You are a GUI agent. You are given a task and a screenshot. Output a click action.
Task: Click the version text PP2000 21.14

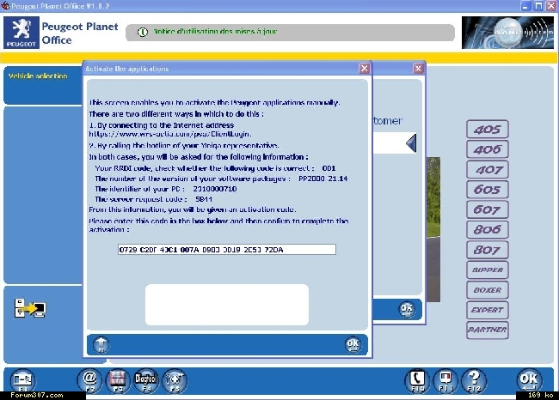pyautogui.click(x=323, y=179)
